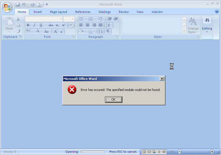Viewport: 221px width, 155px height.
Task: Click the Multilevel List icon
Action: [100, 19]
